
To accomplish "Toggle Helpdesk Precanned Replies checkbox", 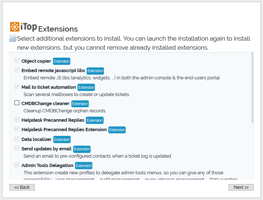I will (17, 119).
